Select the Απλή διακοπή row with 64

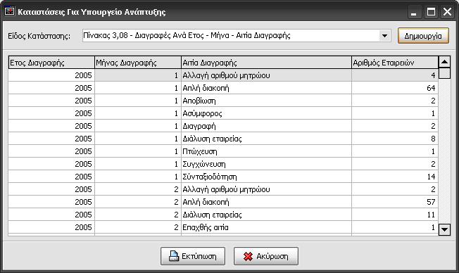[x=223, y=88]
